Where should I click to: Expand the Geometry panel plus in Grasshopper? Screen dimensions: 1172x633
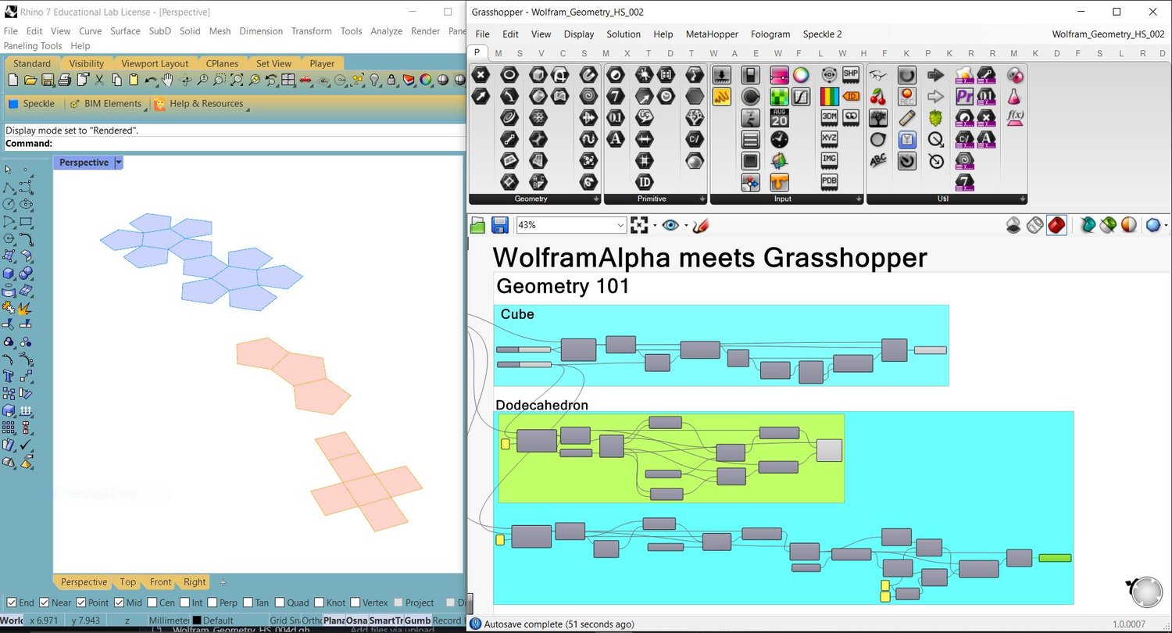click(x=596, y=199)
